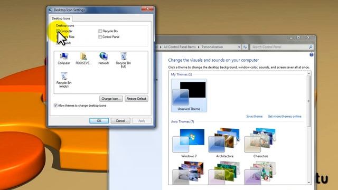This screenshot has width=338, height=190.
Task: Toggle the Computer checkbox
Action: (58, 31)
